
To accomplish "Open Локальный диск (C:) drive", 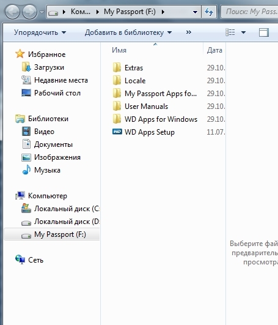I will coord(67,209).
